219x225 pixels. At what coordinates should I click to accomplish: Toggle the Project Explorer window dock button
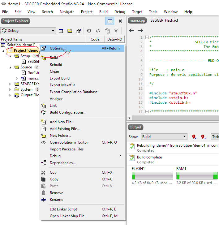(x=109, y=21)
